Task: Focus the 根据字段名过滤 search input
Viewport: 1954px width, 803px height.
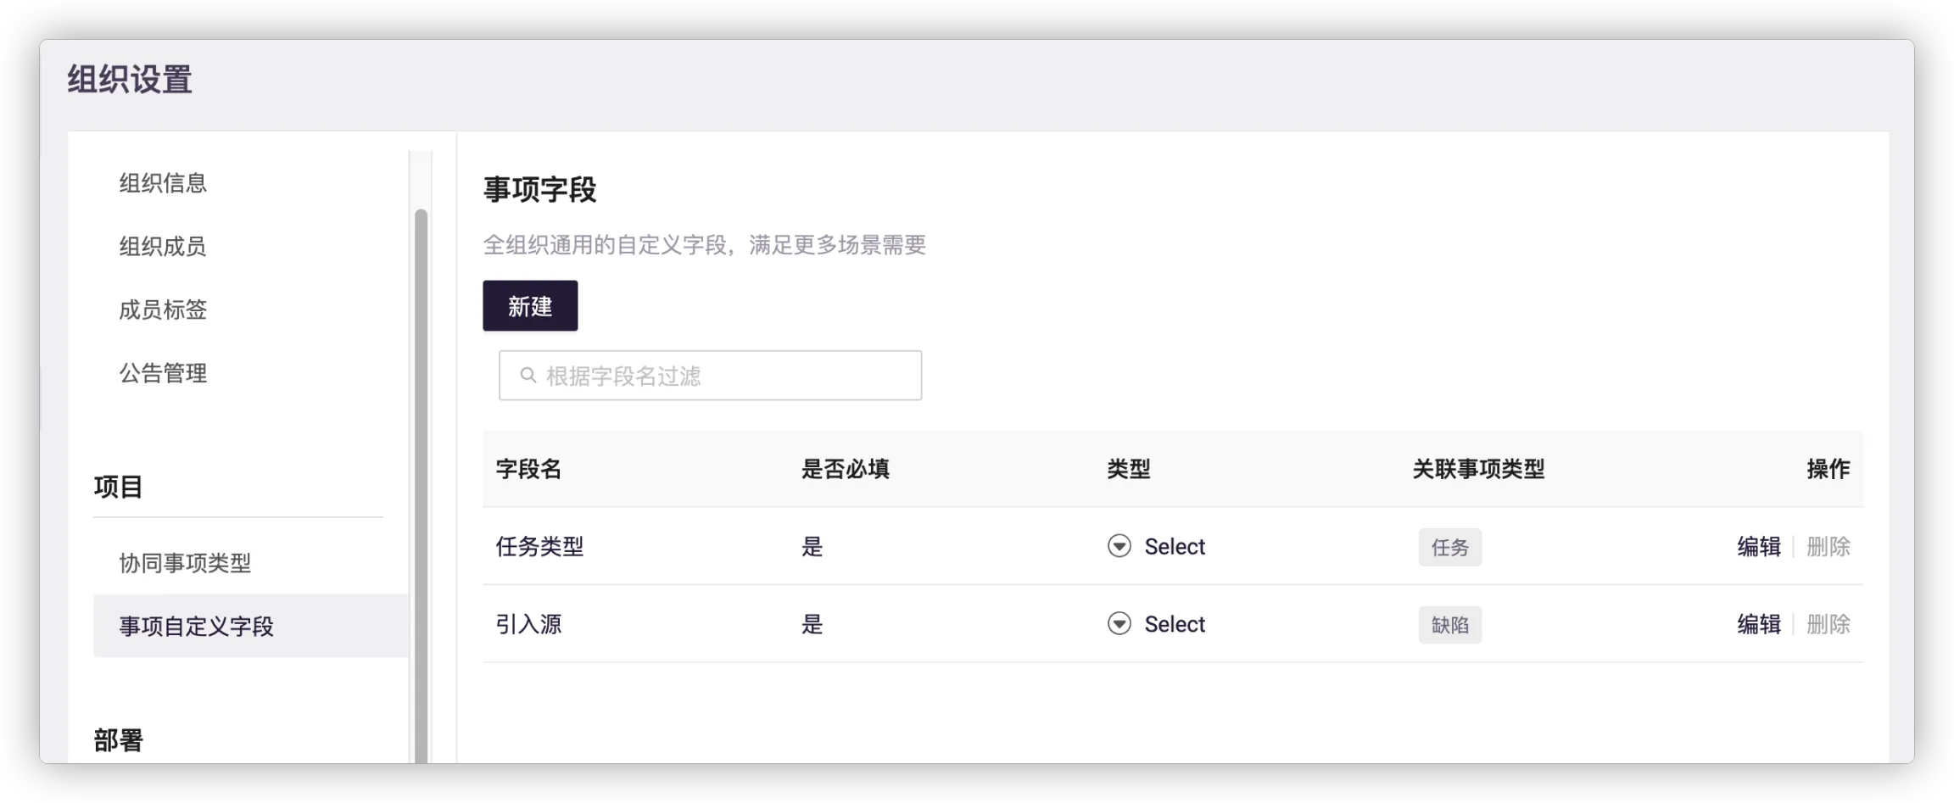Action: click(711, 376)
